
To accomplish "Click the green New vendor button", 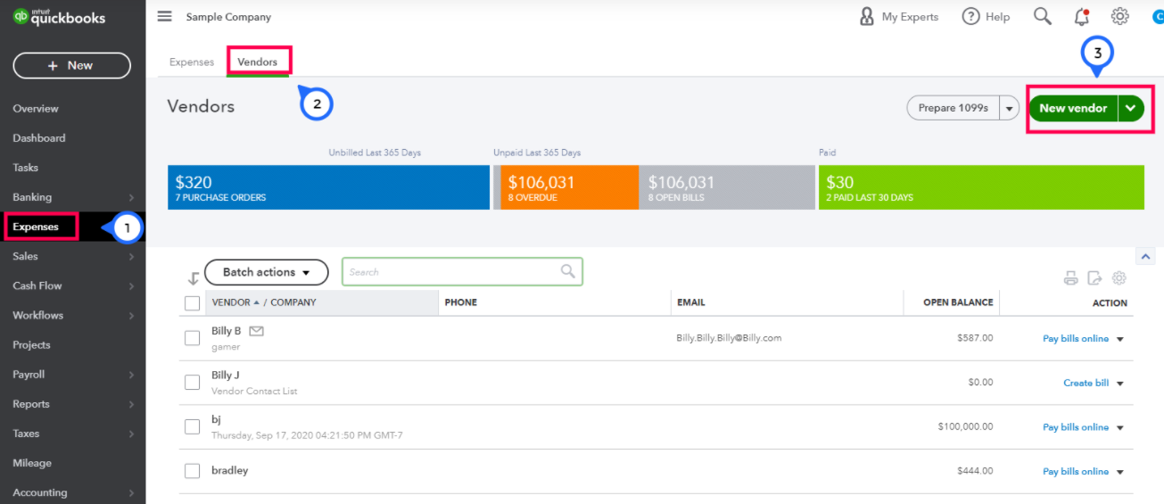I will click(x=1073, y=108).
